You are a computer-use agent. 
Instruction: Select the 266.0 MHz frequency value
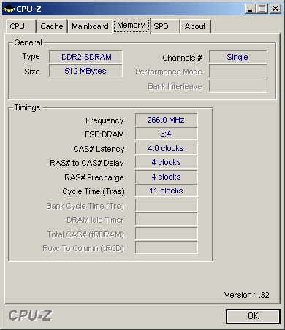pos(167,120)
